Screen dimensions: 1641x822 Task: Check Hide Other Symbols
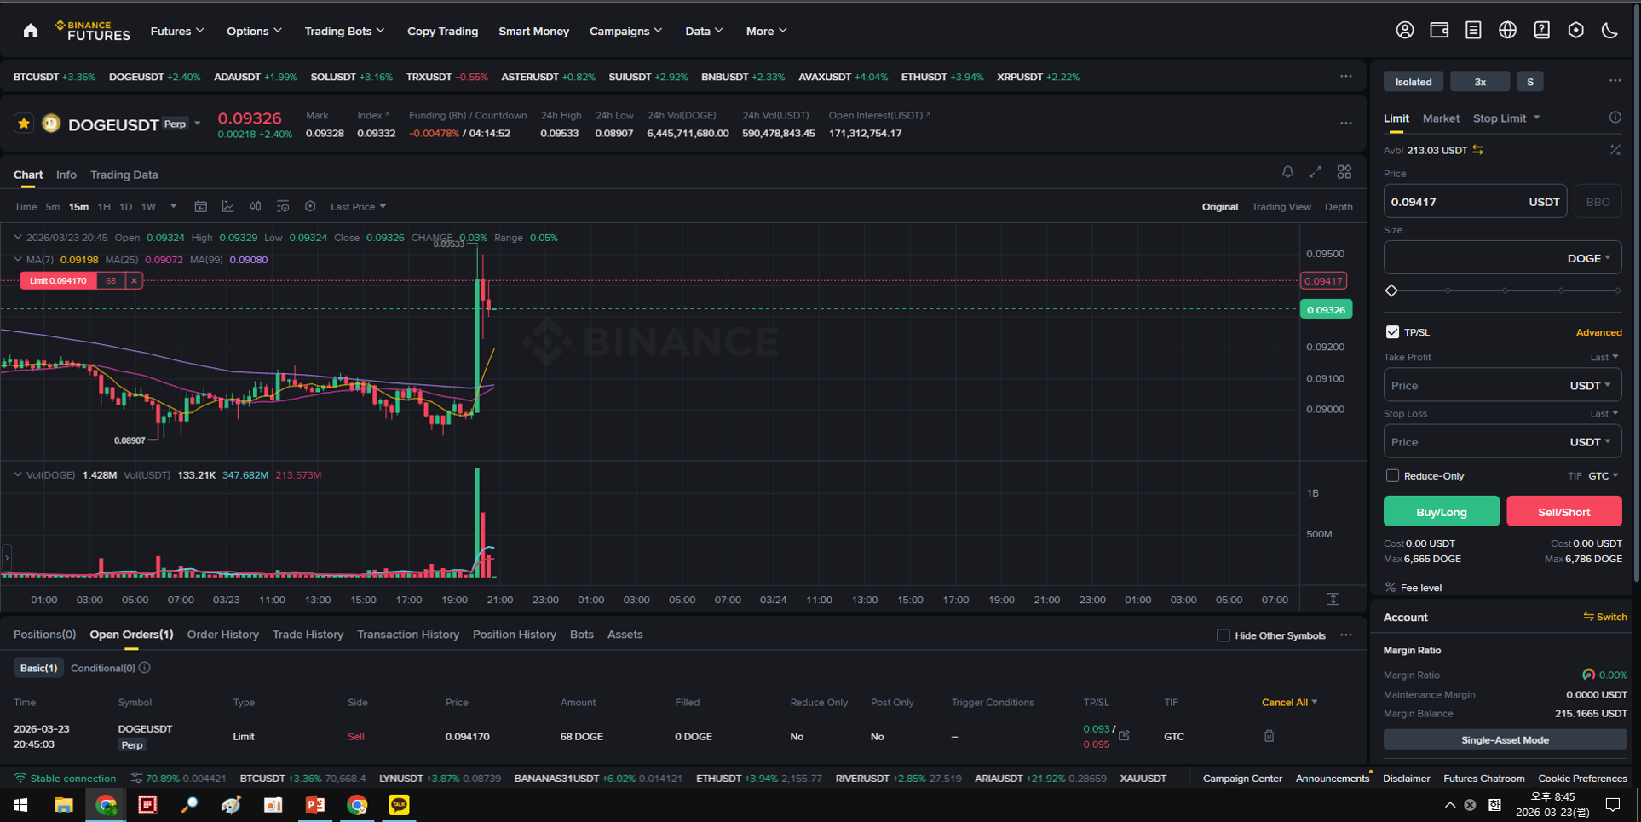pyautogui.click(x=1223, y=635)
